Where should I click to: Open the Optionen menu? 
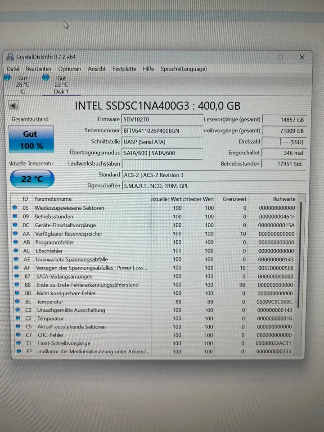tap(70, 69)
